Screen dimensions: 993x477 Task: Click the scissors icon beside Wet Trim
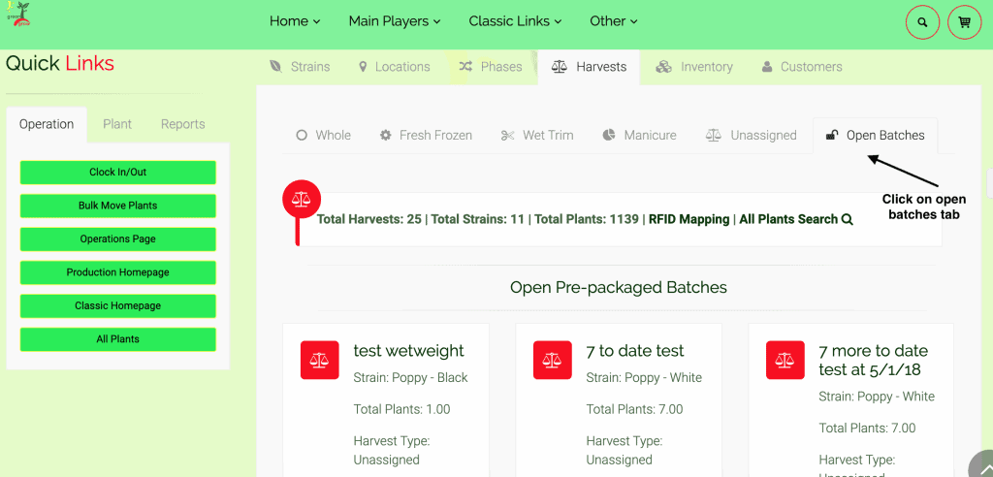tap(507, 135)
